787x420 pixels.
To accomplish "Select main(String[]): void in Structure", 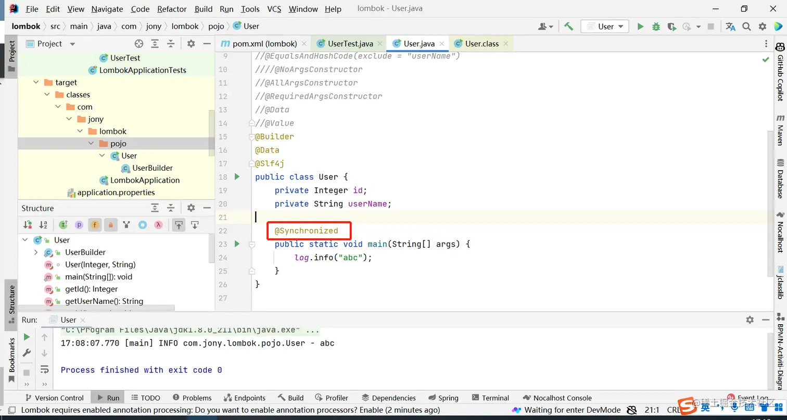I will [x=99, y=277].
